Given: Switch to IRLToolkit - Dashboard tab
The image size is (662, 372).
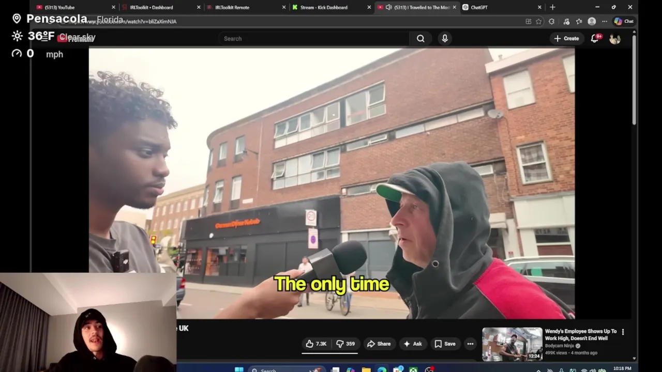Looking at the screenshot, I should coord(160,7).
